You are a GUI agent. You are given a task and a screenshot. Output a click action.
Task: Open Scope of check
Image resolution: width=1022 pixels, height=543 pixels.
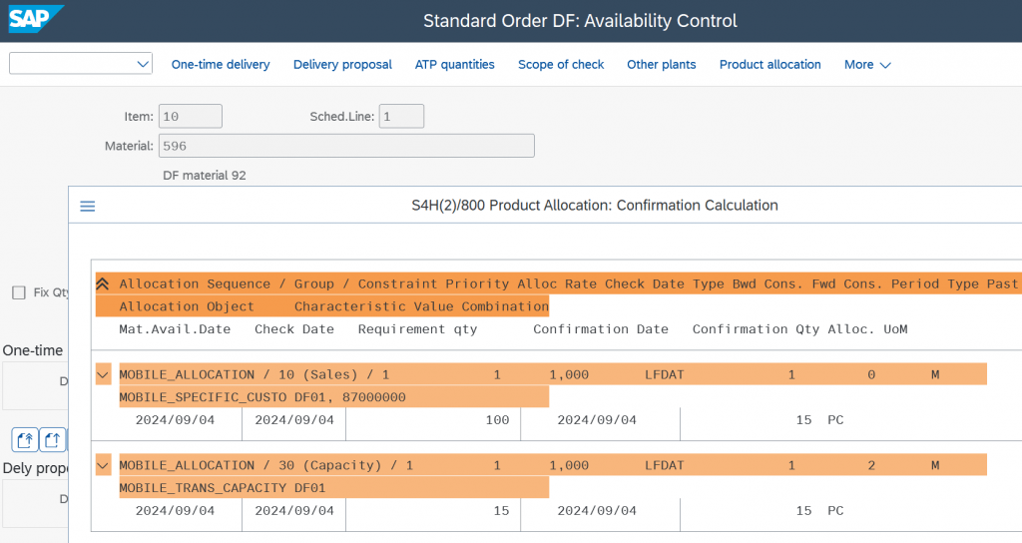point(561,65)
